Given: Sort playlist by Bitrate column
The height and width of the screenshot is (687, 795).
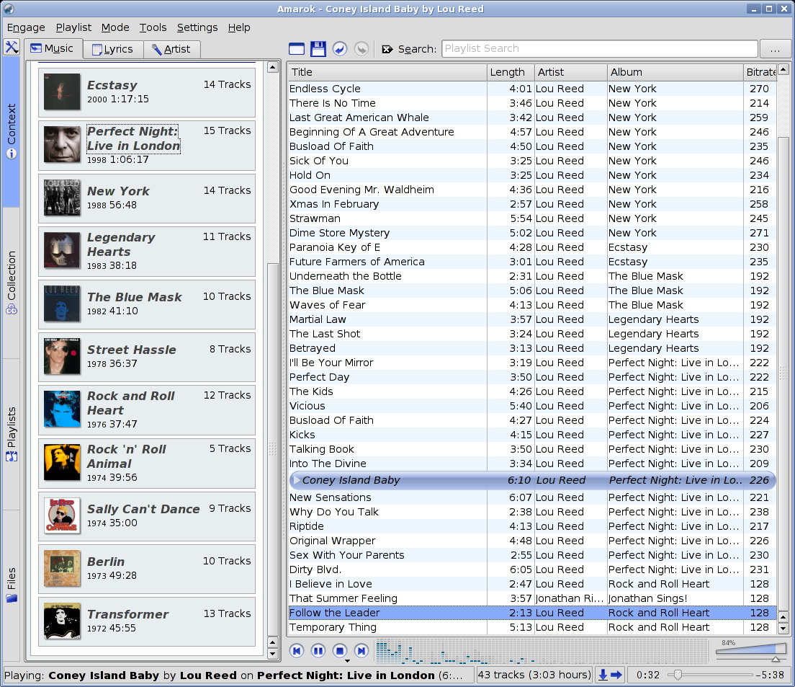Looking at the screenshot, I should [x=760, y=72].
